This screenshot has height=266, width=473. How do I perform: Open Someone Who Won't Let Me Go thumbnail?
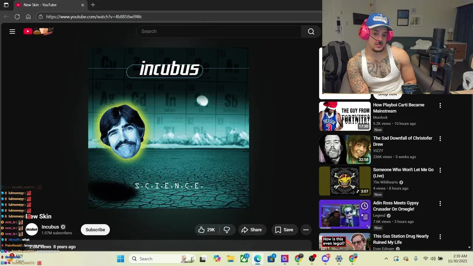(x=345, y=181)
